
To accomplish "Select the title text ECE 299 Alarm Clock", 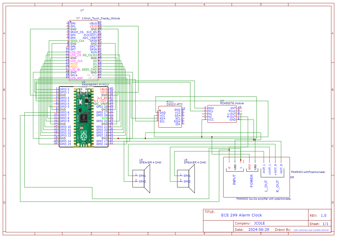I will click(x=242, y=215).
